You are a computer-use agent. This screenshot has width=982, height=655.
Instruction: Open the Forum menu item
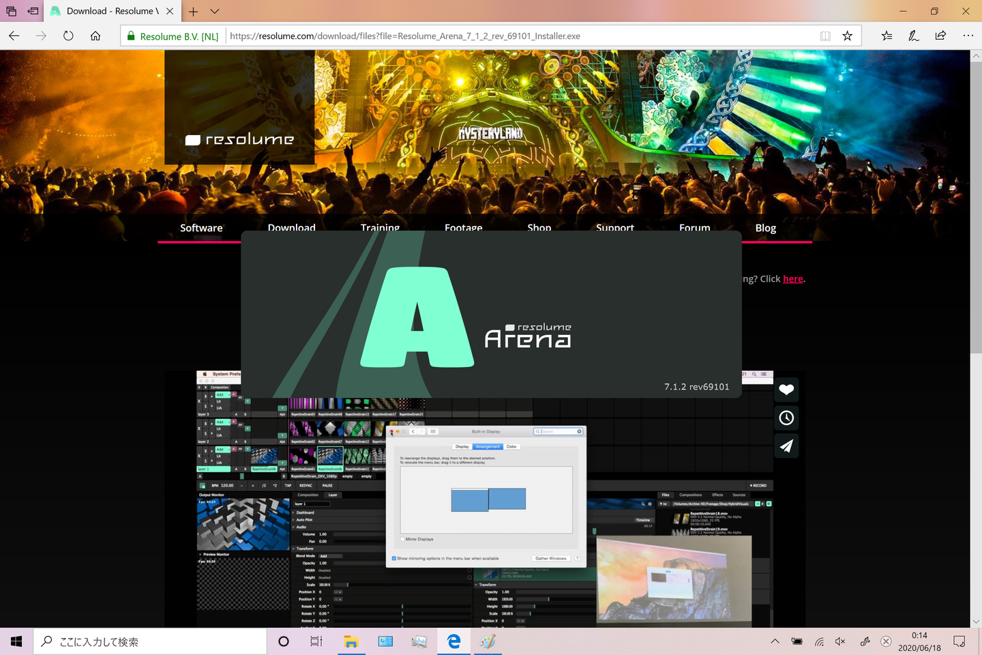(694, 227)
